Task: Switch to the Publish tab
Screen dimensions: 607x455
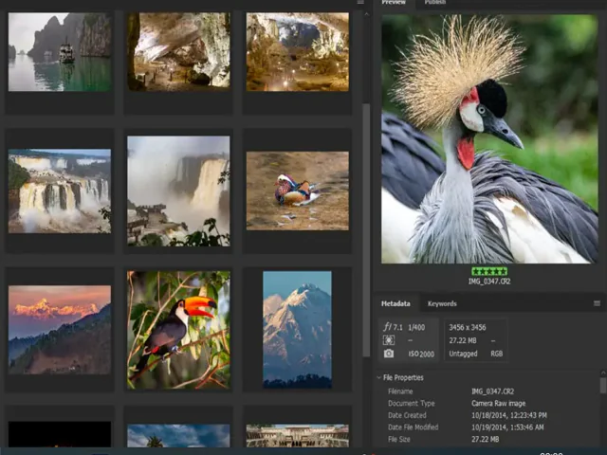Action: [436, 3]
